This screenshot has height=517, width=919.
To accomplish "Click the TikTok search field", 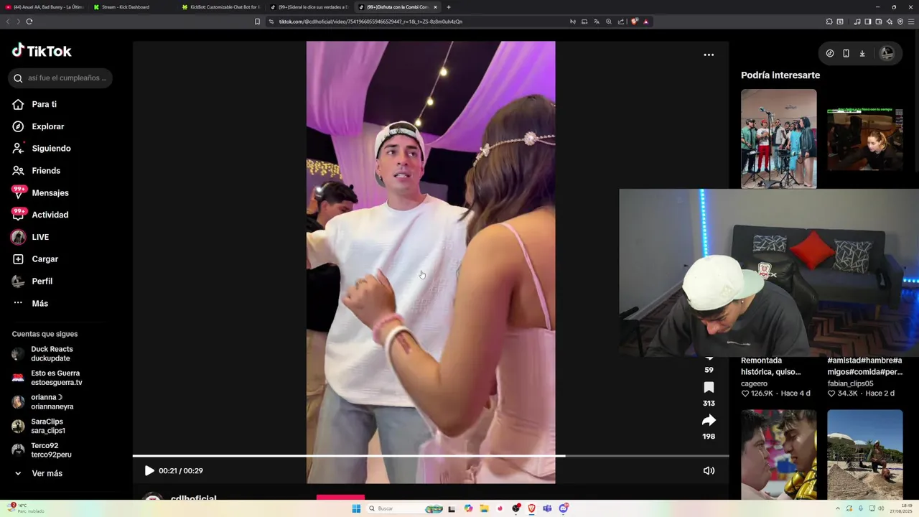I will click(x=60, y=78).
